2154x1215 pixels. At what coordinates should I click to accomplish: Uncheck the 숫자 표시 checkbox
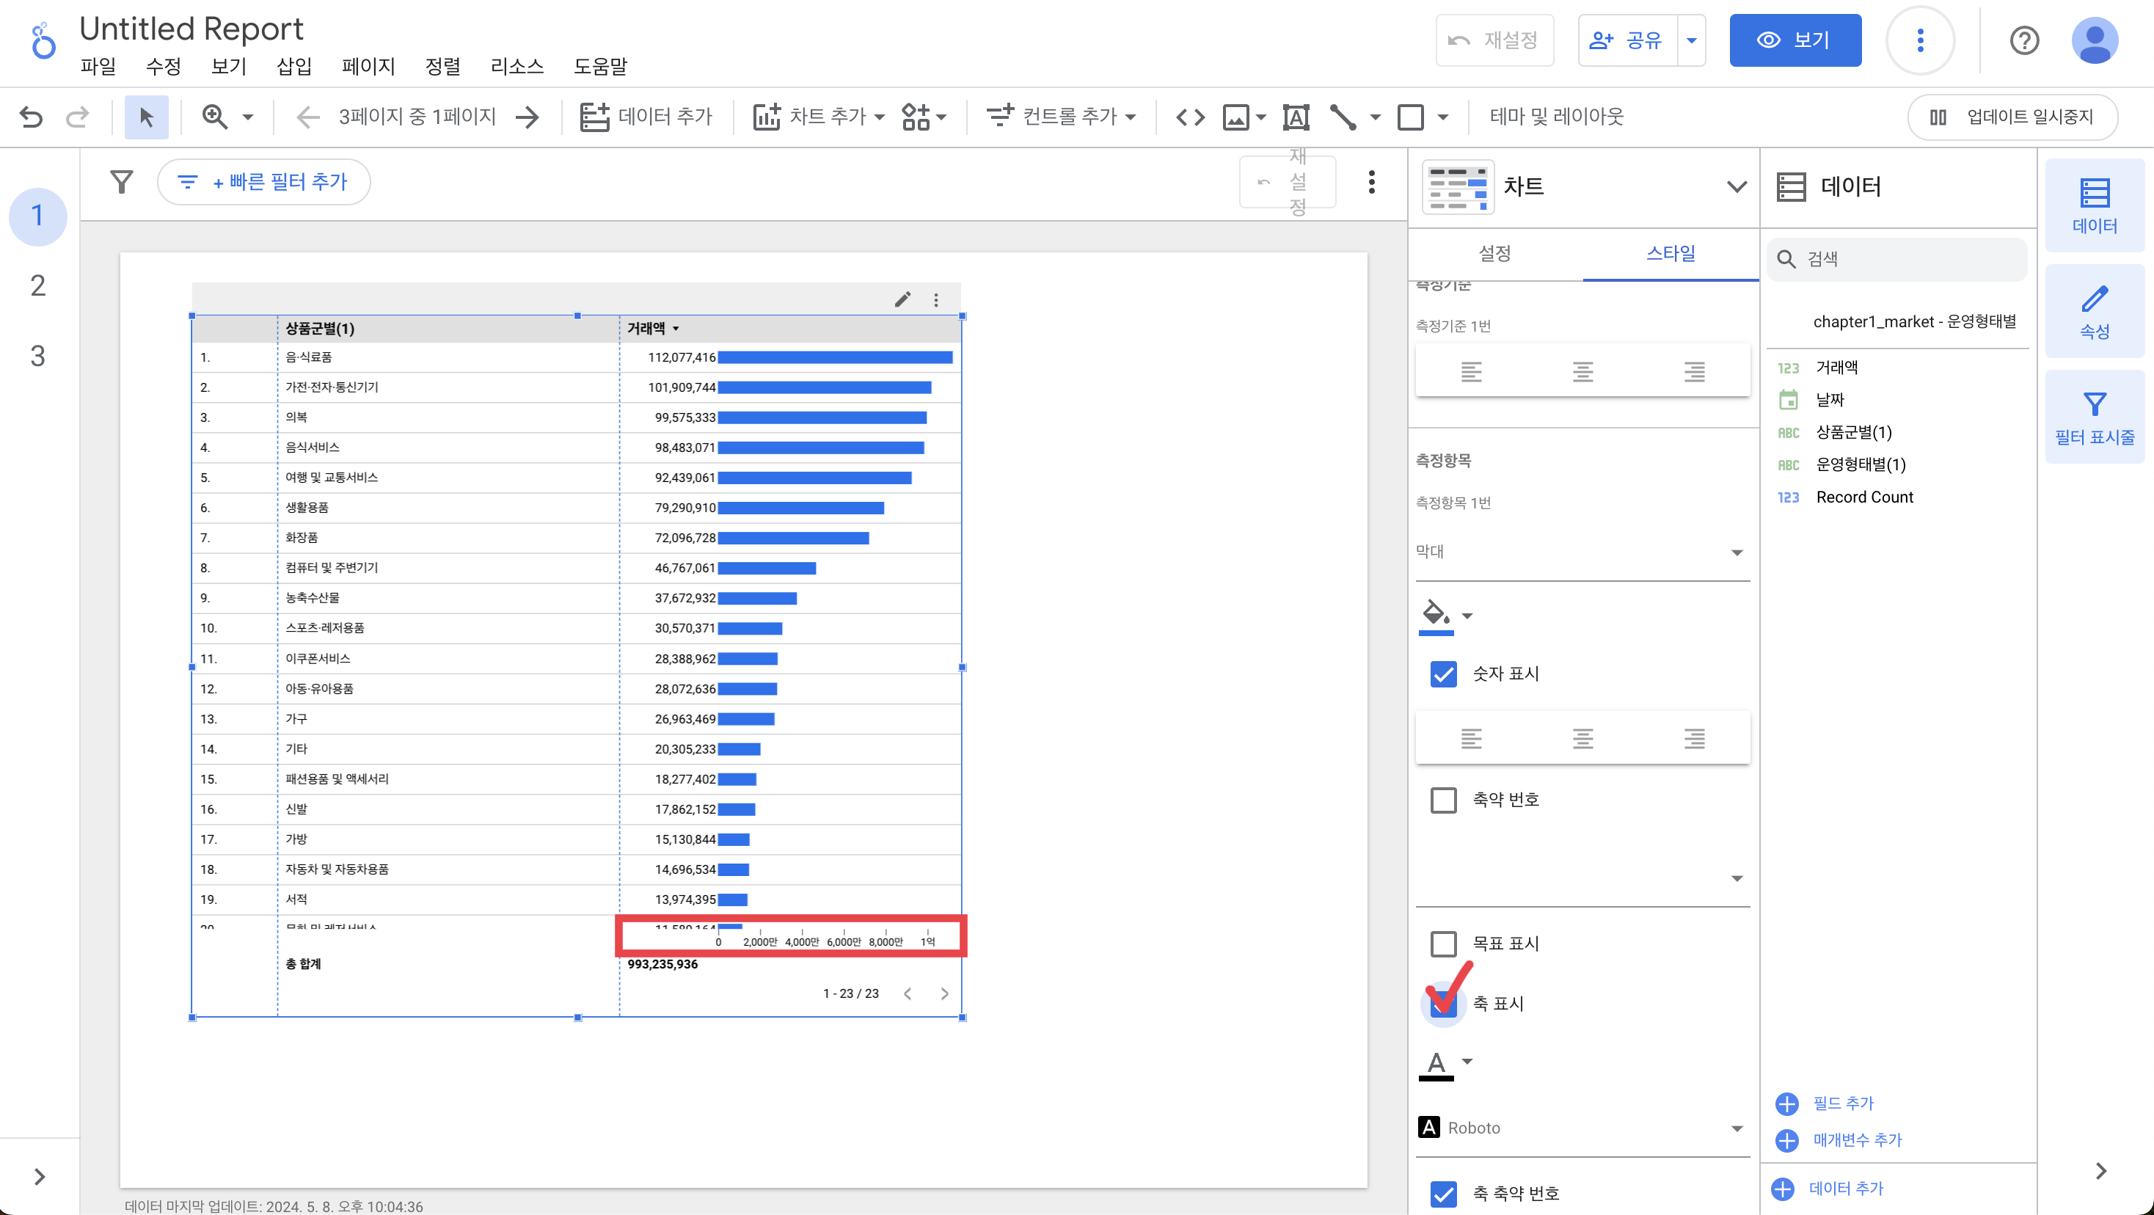coord(1443,674)
